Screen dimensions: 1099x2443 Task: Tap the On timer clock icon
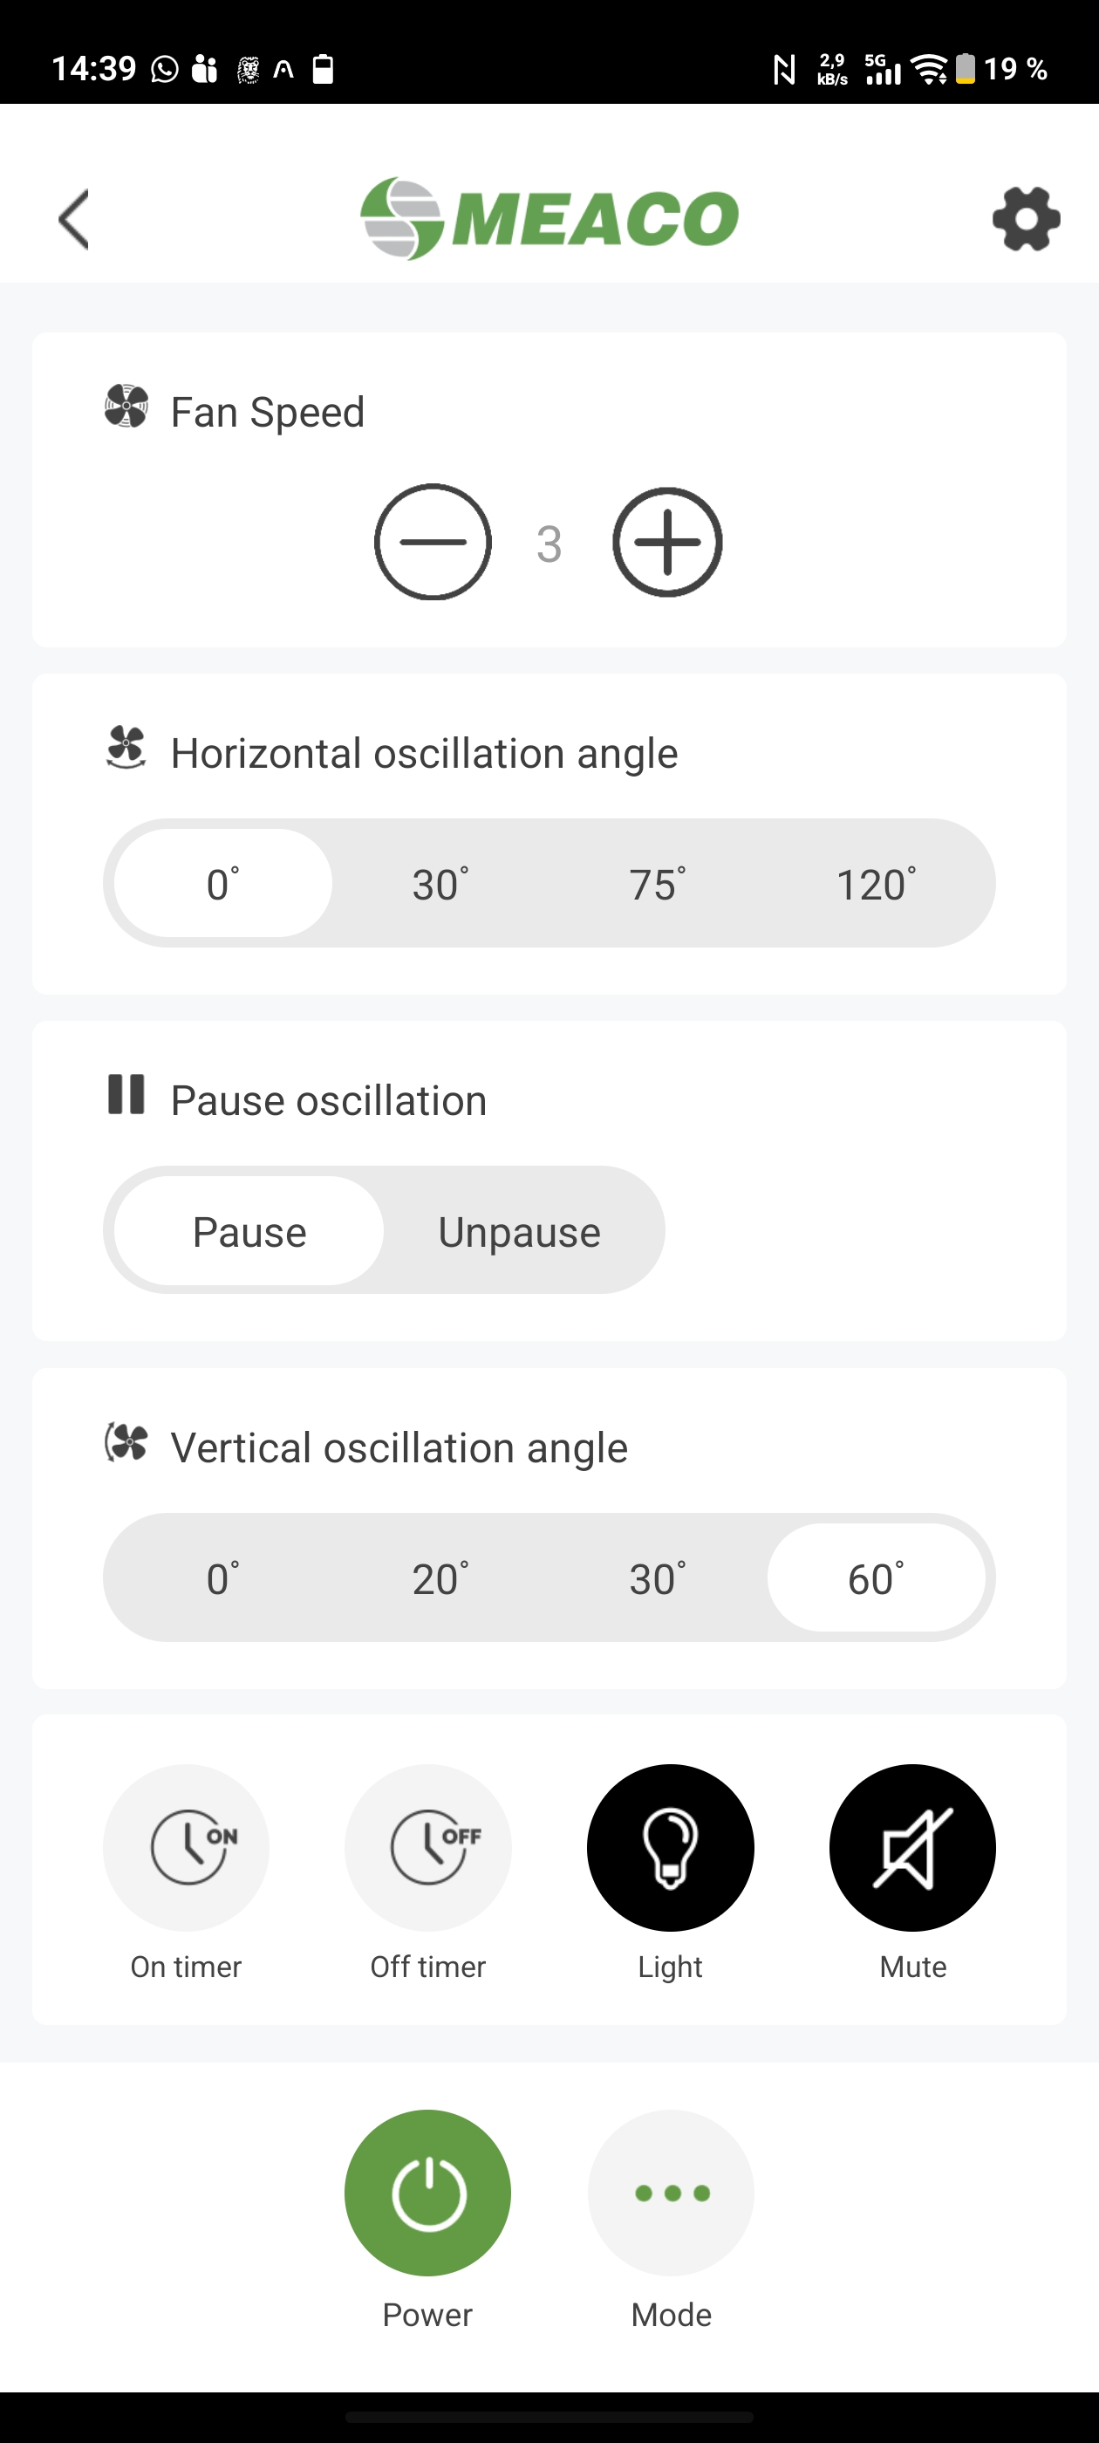(186, 1847)
